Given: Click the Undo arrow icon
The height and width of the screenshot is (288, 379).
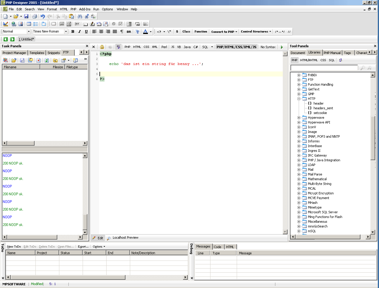Looking at the screenshot, I should pyautogui.click(x=43, y=17).
